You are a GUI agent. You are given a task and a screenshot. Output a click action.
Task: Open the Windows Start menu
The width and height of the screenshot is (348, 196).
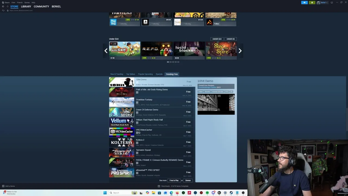click(105, 193)
